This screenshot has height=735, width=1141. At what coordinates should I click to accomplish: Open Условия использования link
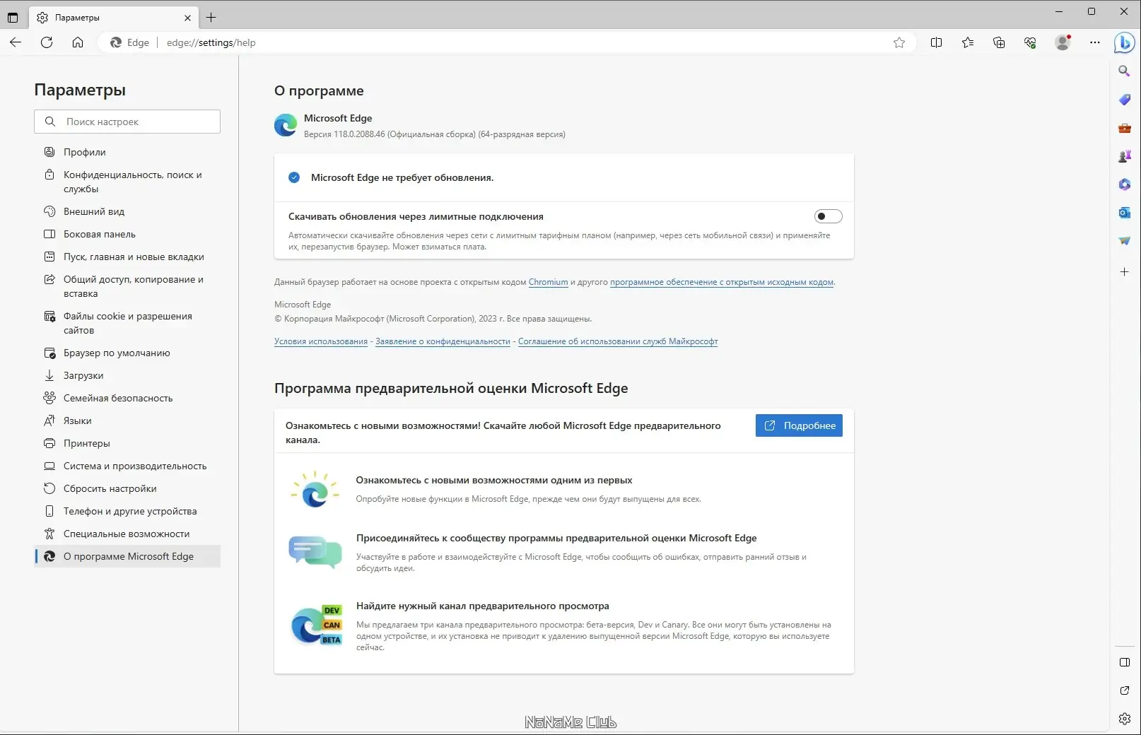coord(321,341)
